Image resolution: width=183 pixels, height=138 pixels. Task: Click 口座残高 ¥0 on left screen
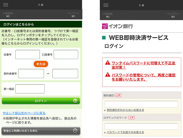point(8,15)
